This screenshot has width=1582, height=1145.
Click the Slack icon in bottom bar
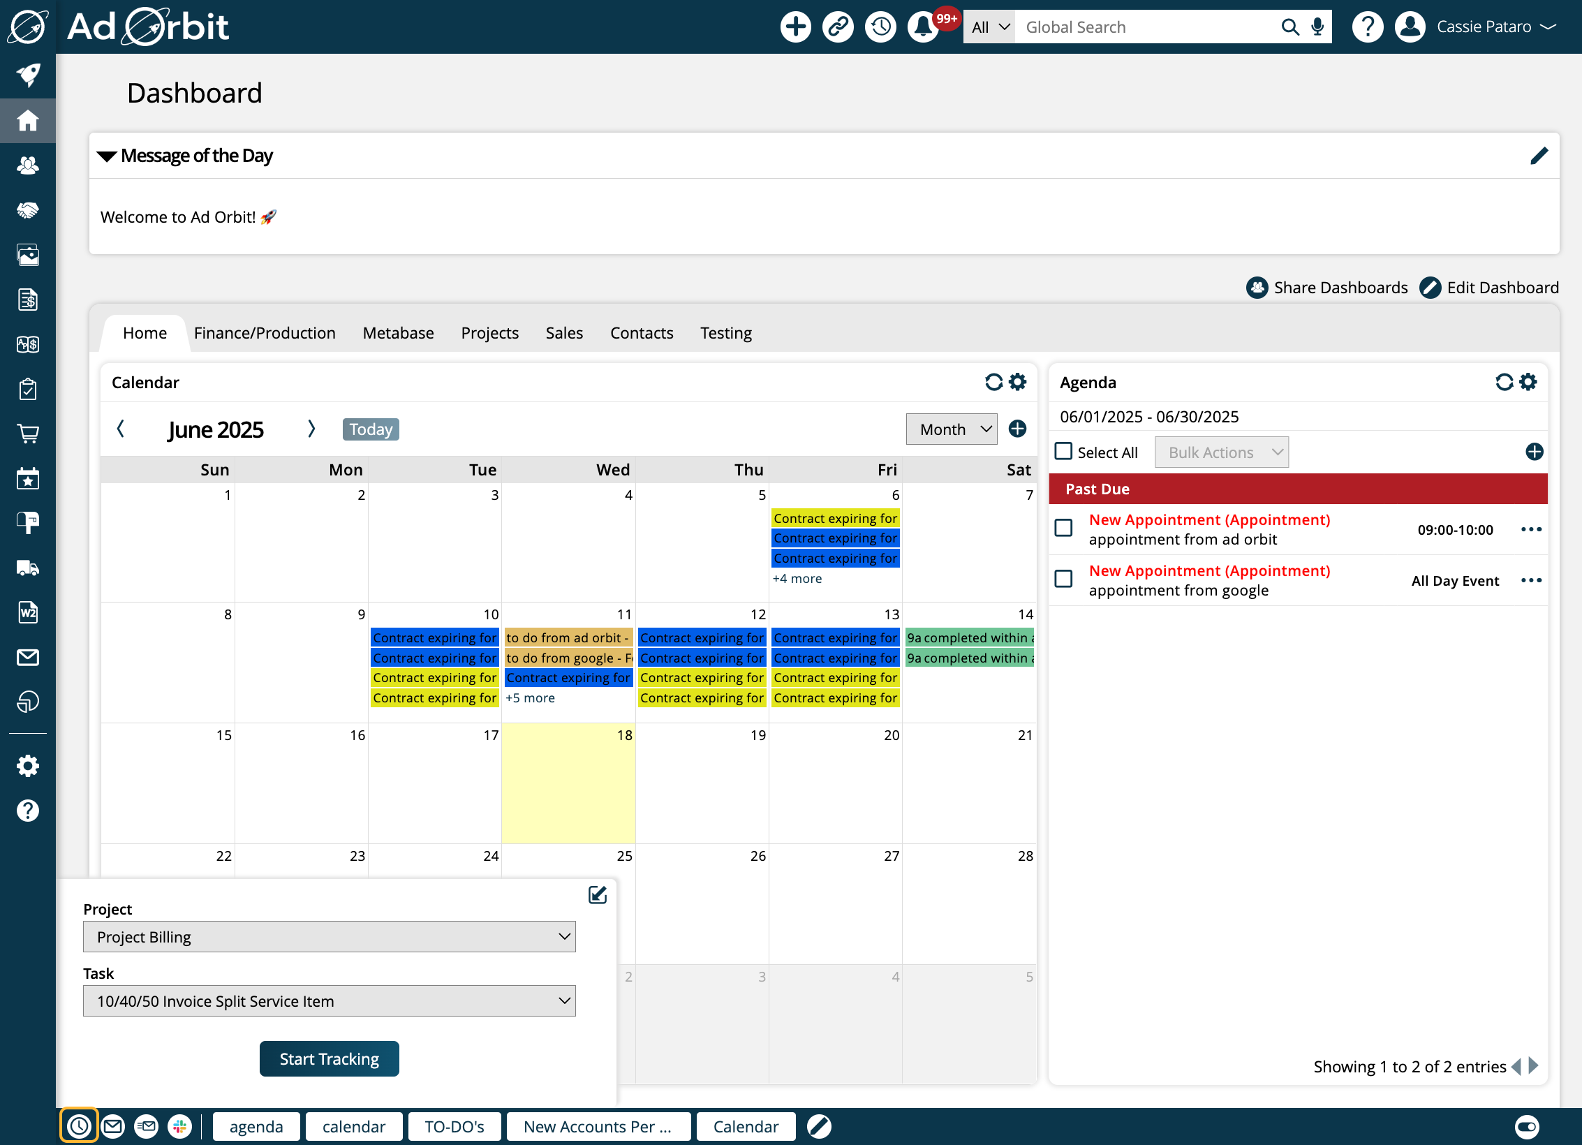(x=179, y=1125)
